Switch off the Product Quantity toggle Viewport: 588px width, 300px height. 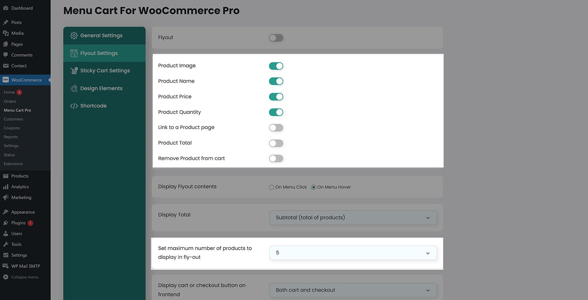(276, 112)
